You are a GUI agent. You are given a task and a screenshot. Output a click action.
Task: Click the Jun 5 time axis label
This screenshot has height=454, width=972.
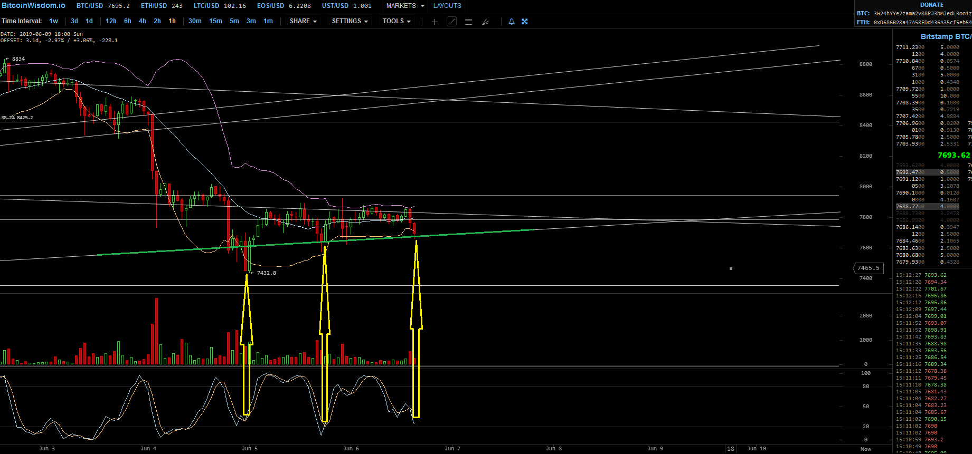pos(250,449)
